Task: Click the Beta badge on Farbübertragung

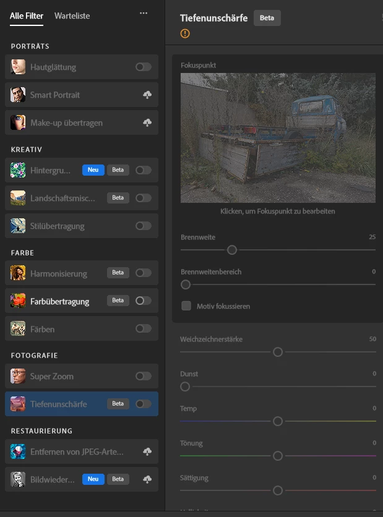Action: pyautogui.click(x=118, y=301)
